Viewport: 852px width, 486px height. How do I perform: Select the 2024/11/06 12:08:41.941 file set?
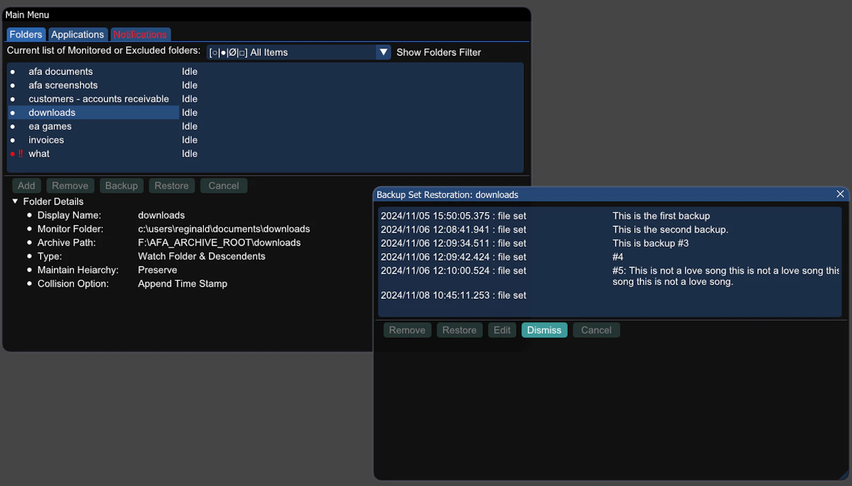click(x=453, y=230)
